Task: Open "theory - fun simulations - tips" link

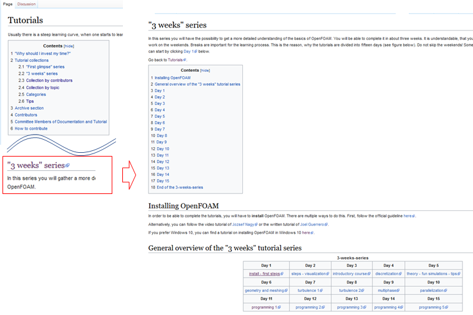Action: 432,274
